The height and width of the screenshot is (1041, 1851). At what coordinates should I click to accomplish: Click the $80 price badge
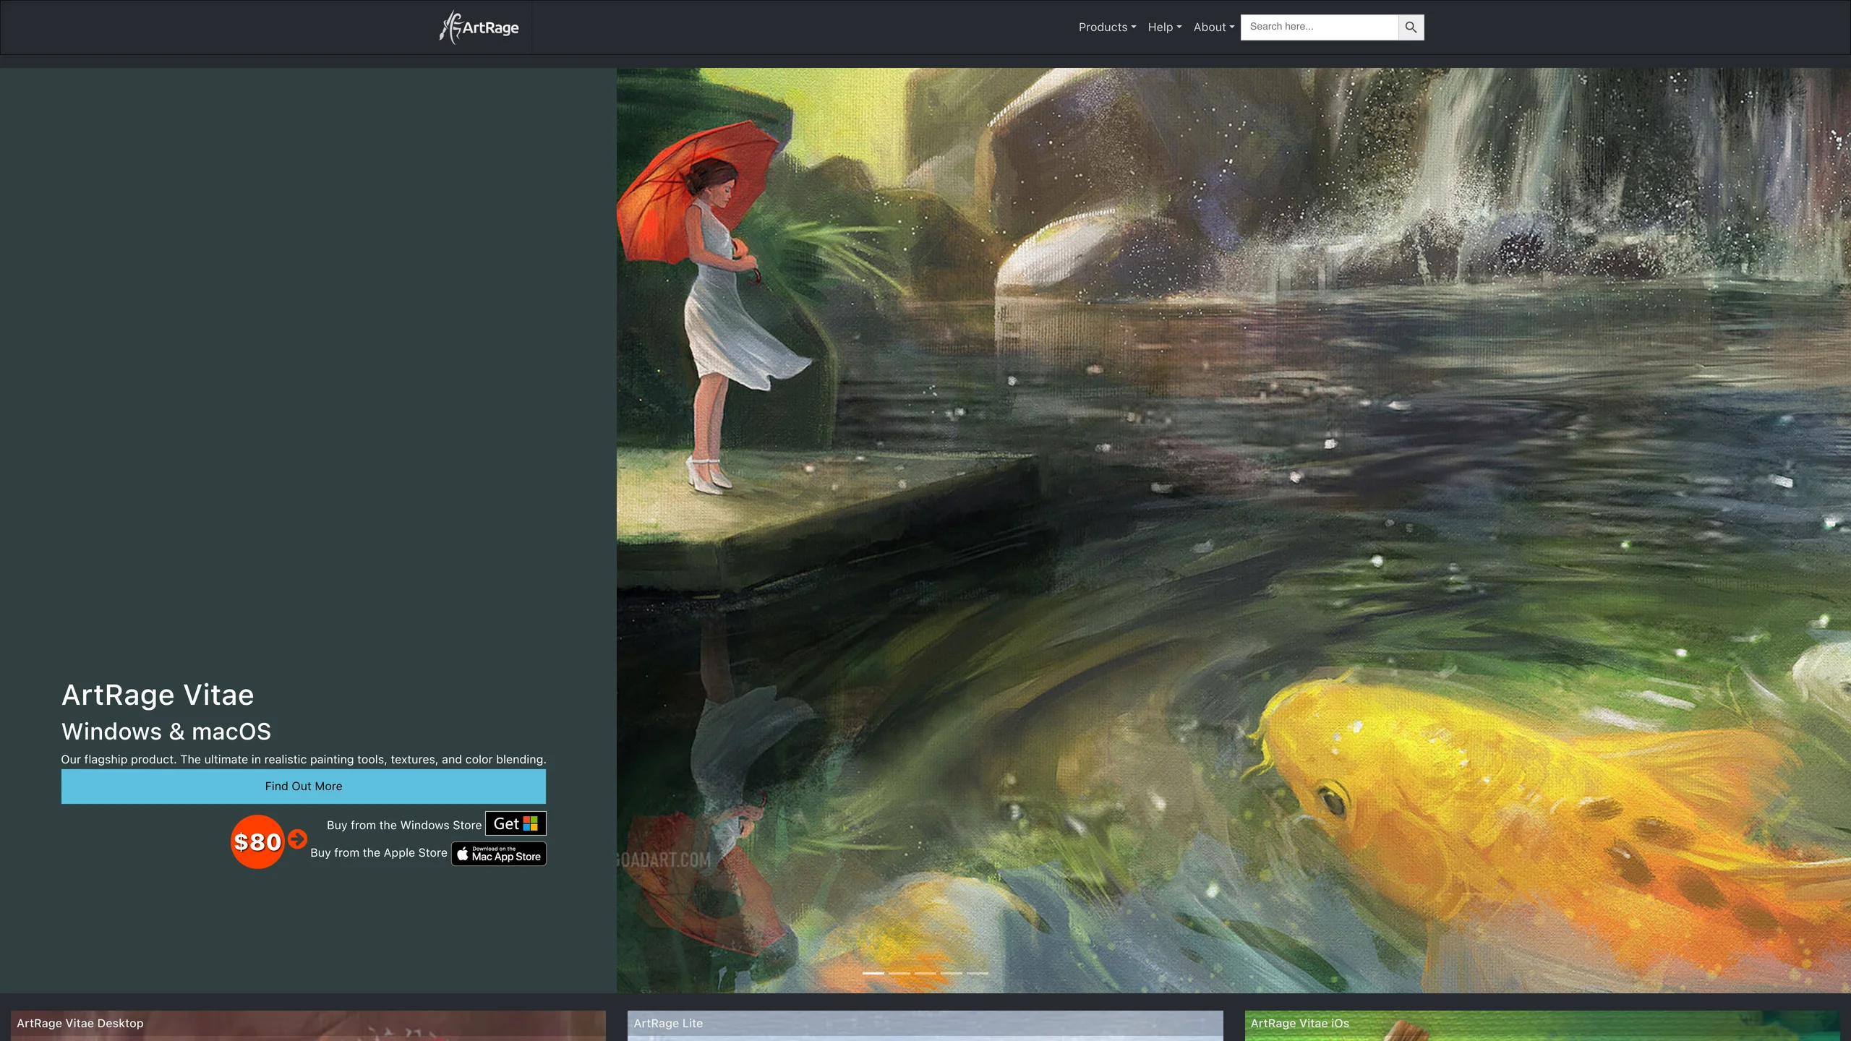pos(257,841)
